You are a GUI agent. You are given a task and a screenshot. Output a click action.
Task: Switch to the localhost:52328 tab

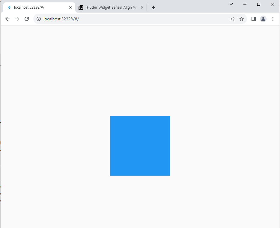39,7
